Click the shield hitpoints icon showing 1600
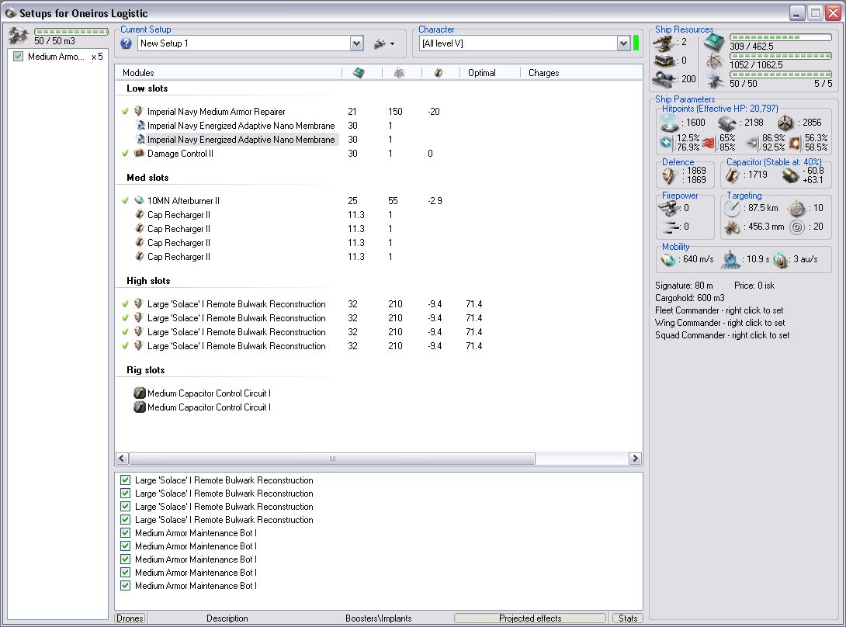This screenshot has height=627, width=846. click(x=670, y=123)
